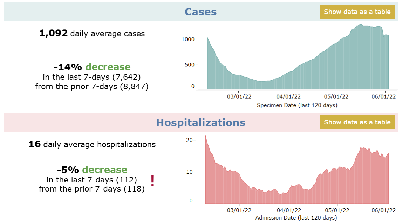Select the Hospitalizations section header
Image resolution: width=402 pixels, height=223 pixels.
pos(200,122)
